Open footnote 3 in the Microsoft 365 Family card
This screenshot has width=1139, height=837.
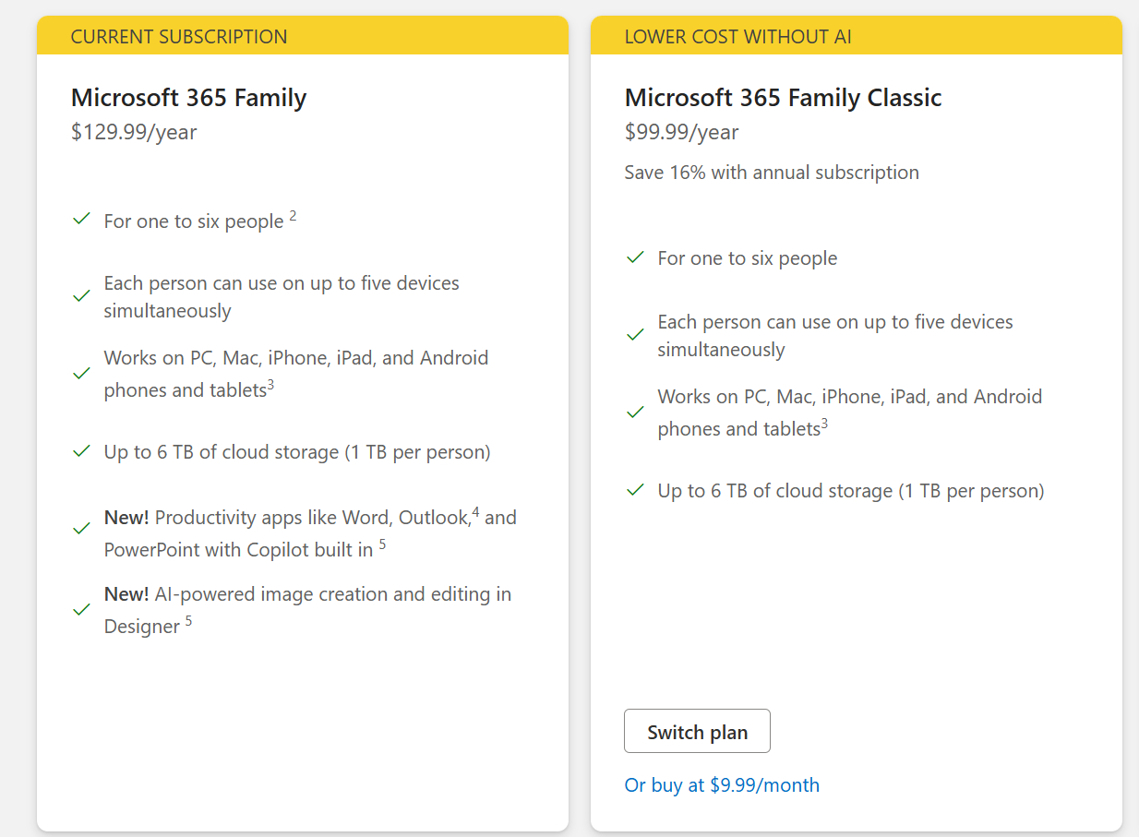point(270,385)
